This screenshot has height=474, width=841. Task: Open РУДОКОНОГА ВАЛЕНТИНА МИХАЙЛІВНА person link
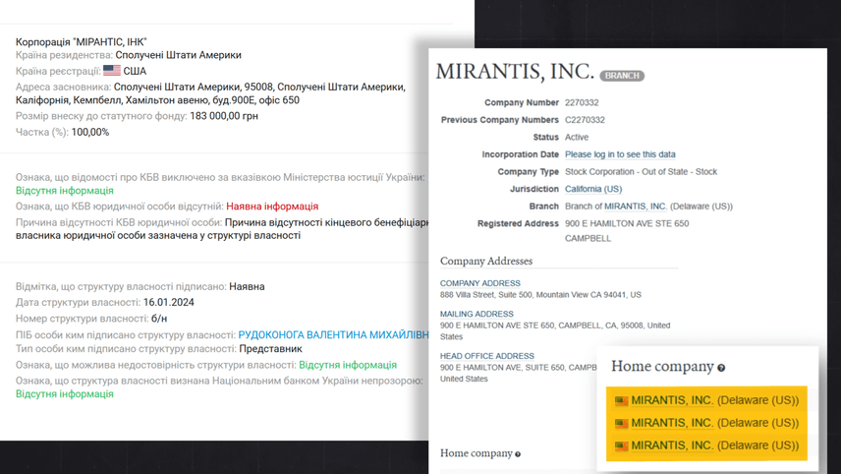pos(334,335)
